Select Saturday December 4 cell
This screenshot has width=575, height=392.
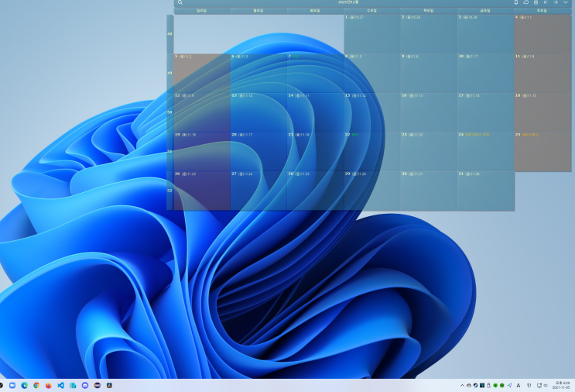point(542,34)
